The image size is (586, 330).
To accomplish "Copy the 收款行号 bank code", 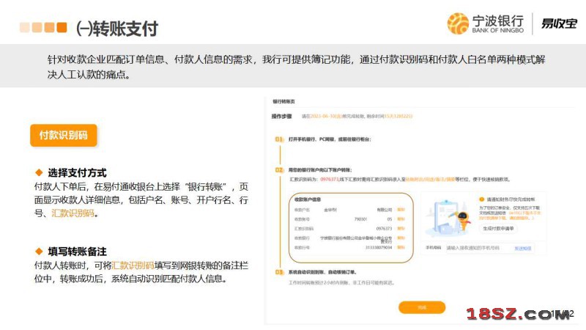I will coord(401,248).
